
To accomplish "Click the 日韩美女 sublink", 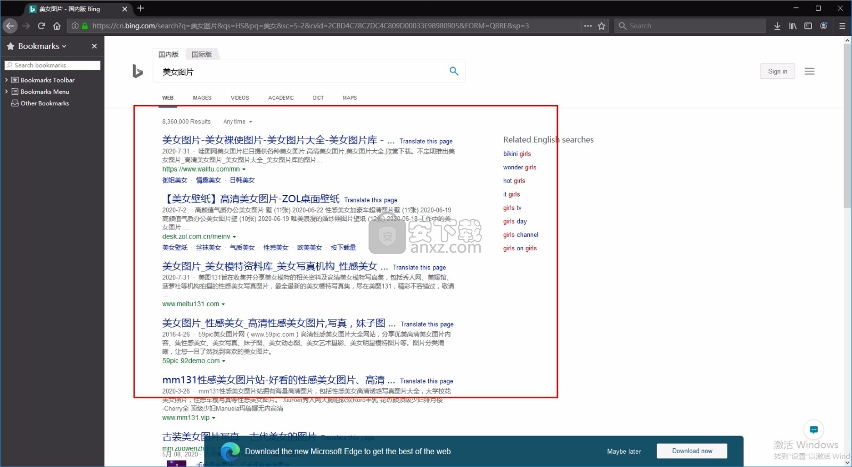I will [x=242, y=181].
